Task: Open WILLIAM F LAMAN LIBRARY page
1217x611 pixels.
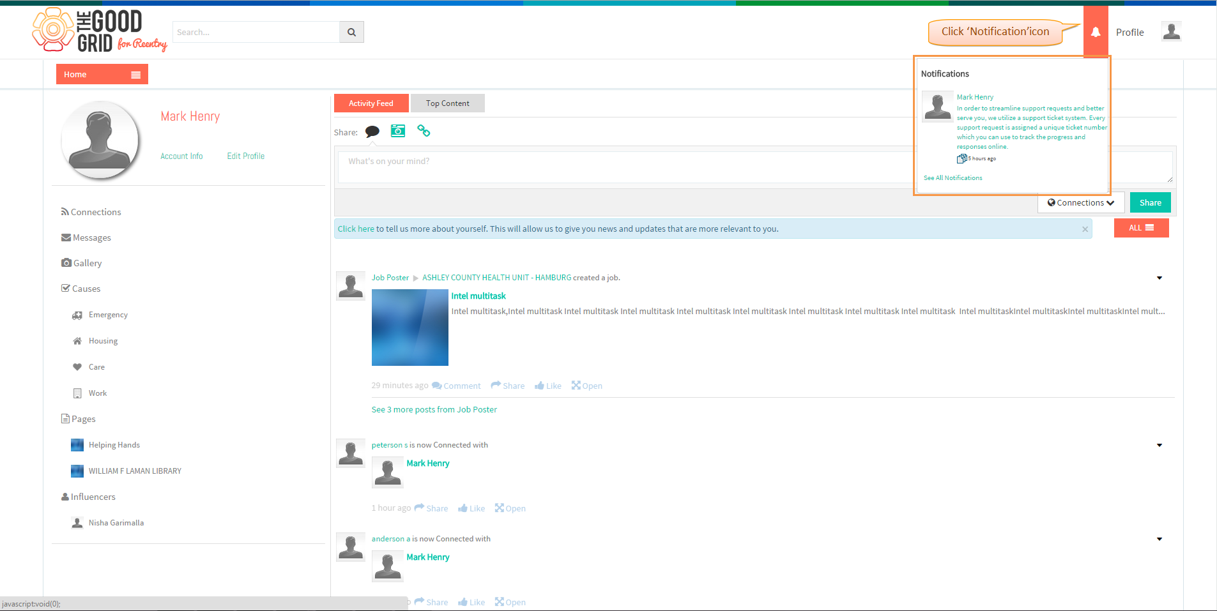Action: [135, 471]
